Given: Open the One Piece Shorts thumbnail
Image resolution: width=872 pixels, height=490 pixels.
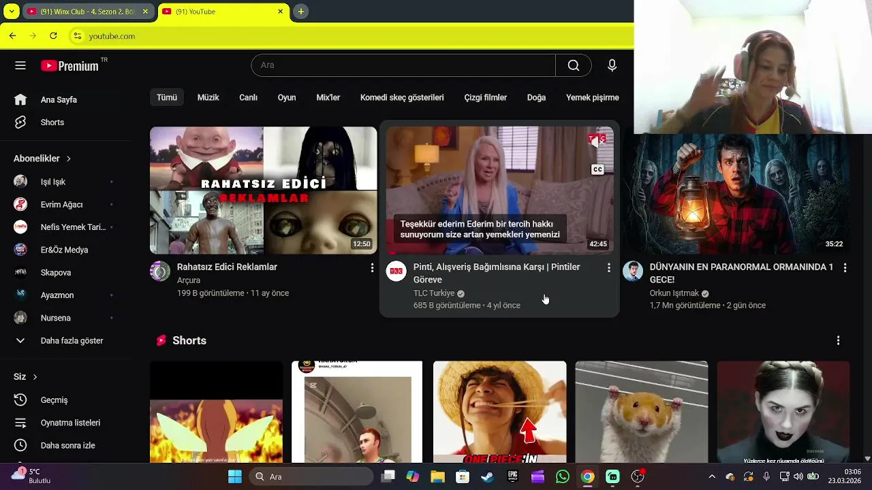Looking at the screenshot, I should [x=499, y=412].
